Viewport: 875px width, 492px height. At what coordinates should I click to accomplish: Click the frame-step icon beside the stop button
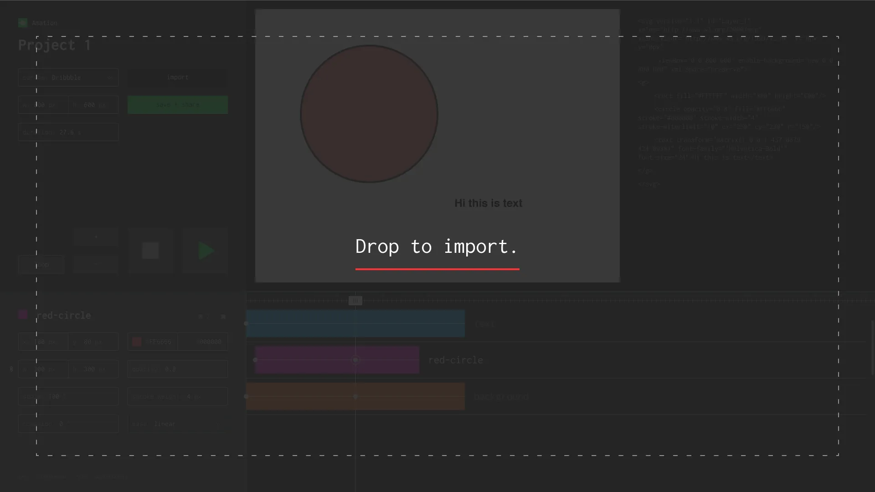click(96, 264)
